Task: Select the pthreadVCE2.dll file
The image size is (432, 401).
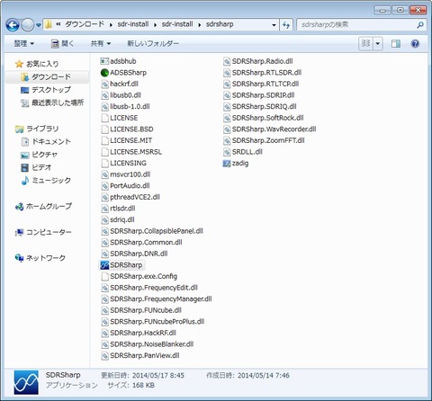Action: (x=130, y=197)
